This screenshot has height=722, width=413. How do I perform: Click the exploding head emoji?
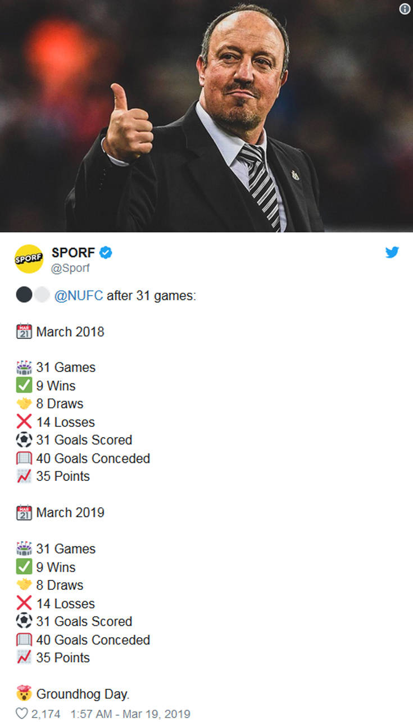[24, 693]
